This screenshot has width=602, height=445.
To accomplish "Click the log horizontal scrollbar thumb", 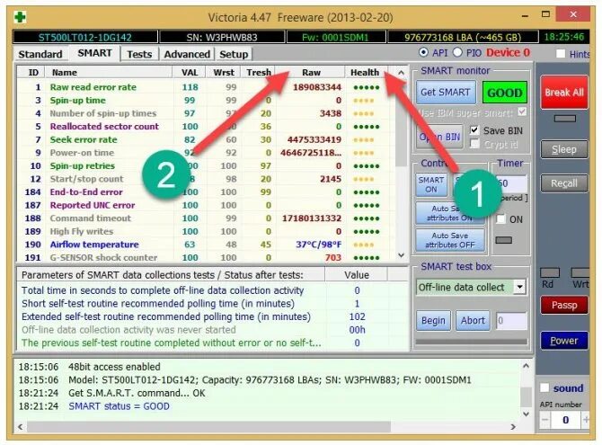I will [x=208, y=426].
